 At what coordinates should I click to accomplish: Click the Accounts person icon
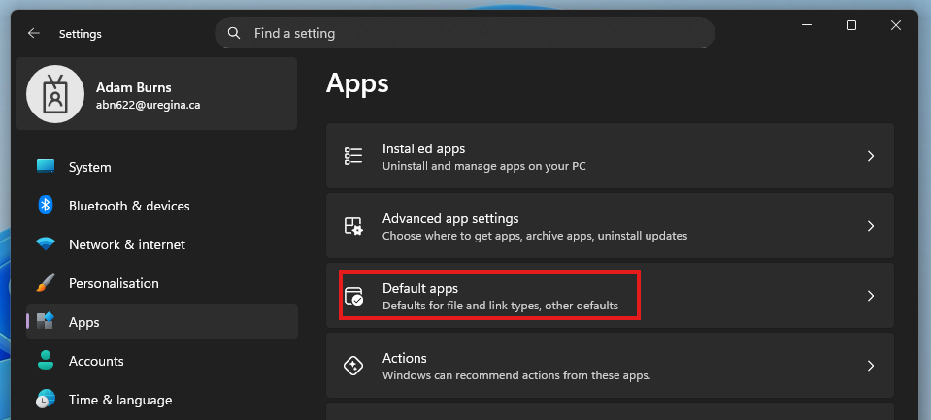pyautogui.click(x=46, y=360)
